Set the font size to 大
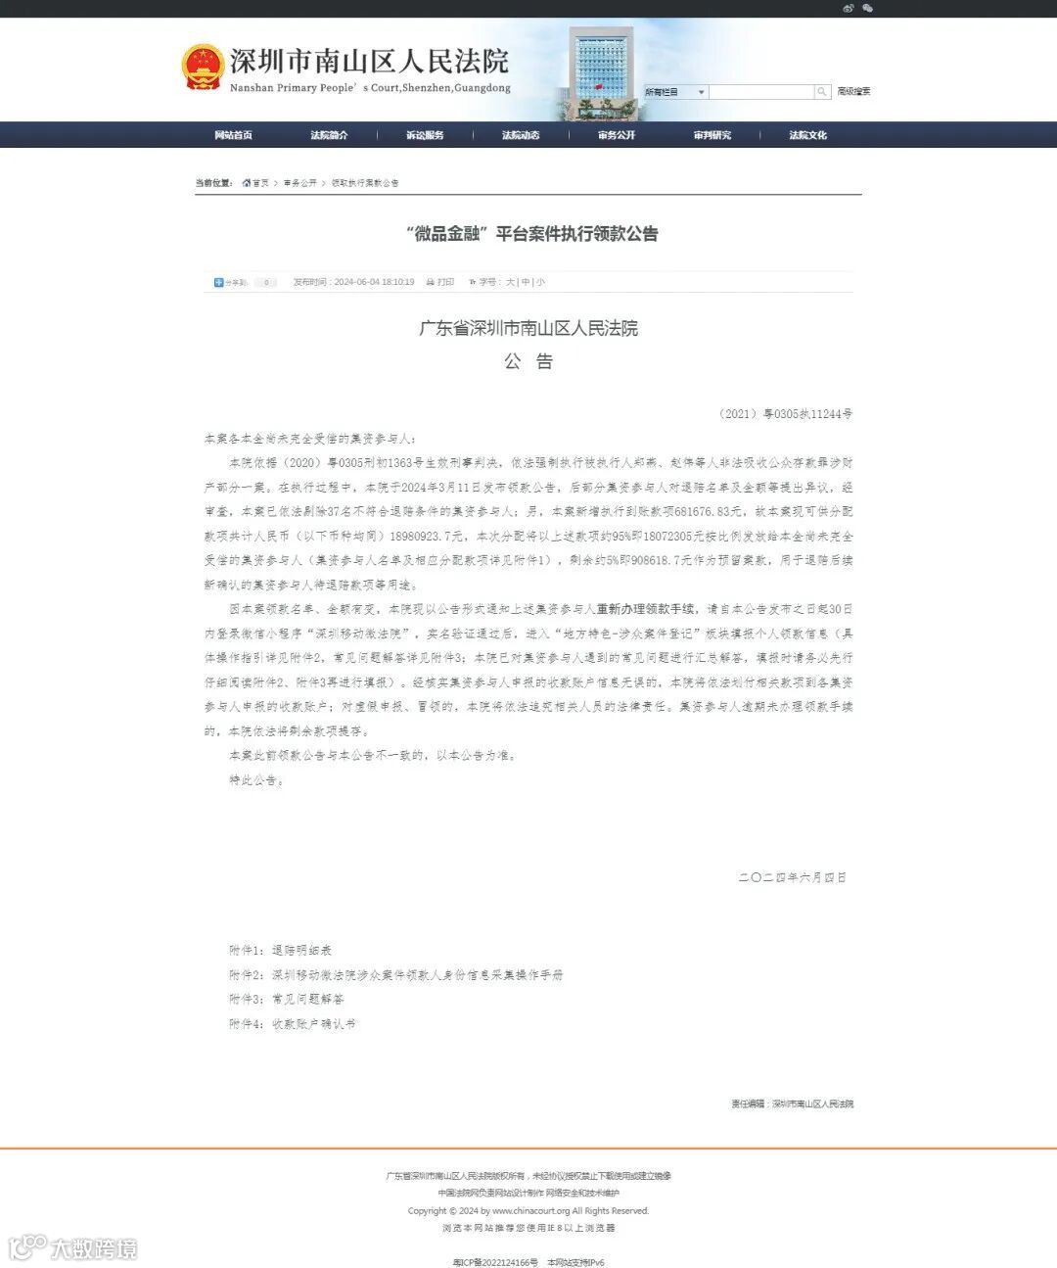Image resolution: width=1057 pixels, height=1268 pixels. click(510, 282)
